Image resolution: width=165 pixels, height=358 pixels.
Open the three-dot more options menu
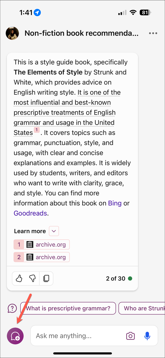(x=153, y=33)
